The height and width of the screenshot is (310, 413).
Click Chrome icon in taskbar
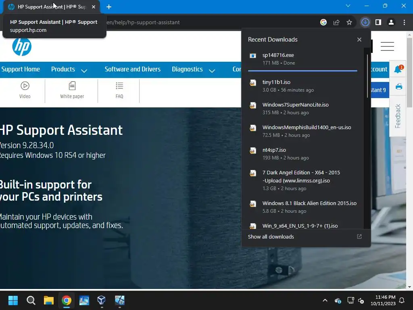coord(67,300)
